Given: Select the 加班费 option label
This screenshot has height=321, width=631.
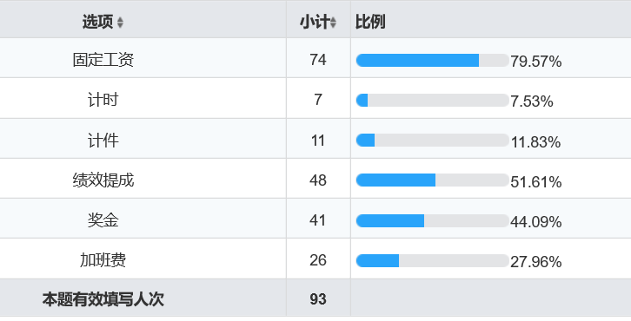Looking at the screenshot, I should 103,260.
